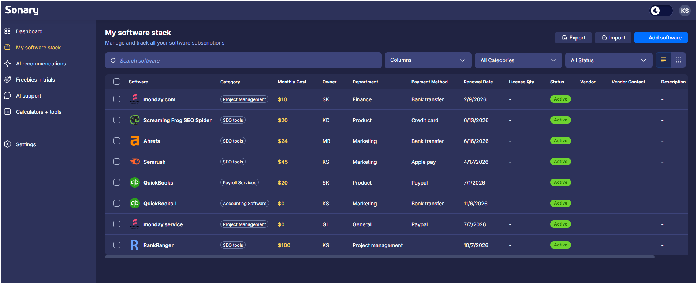Click the AI support chat bubble icon

point(7,96)
